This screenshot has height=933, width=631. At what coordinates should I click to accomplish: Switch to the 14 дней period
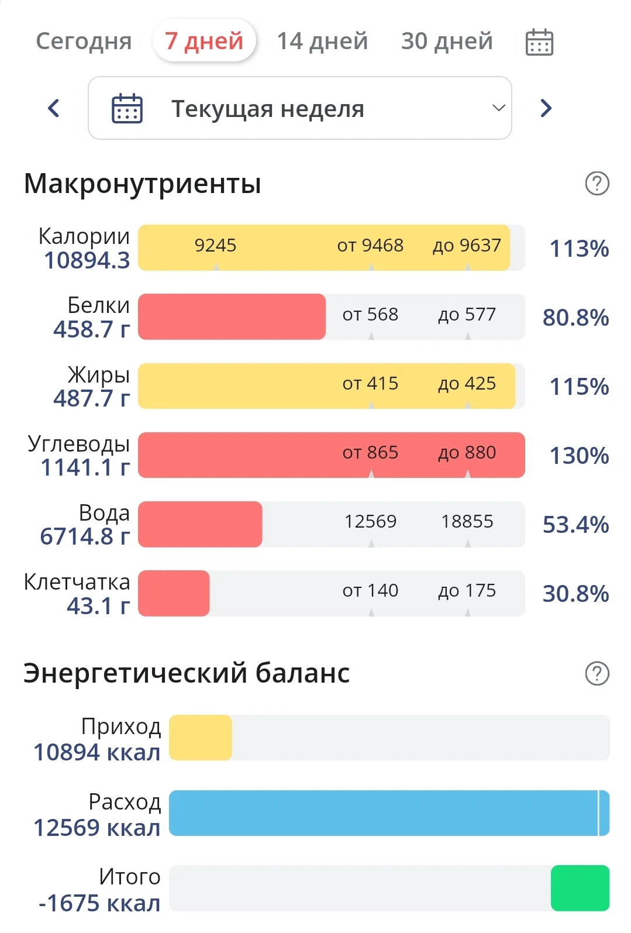coord(322,42)
